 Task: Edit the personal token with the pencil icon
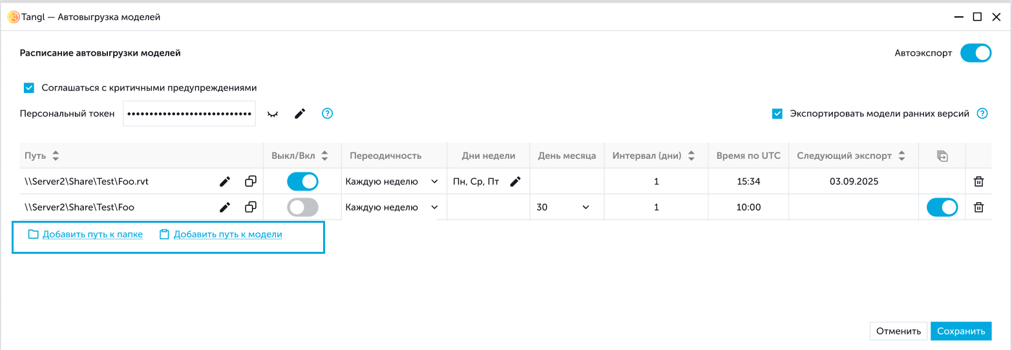300,114
